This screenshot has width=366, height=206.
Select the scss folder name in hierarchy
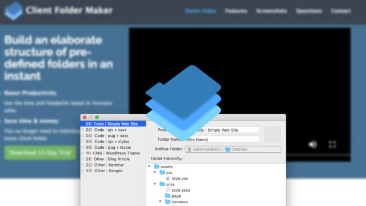click(170, 184)
